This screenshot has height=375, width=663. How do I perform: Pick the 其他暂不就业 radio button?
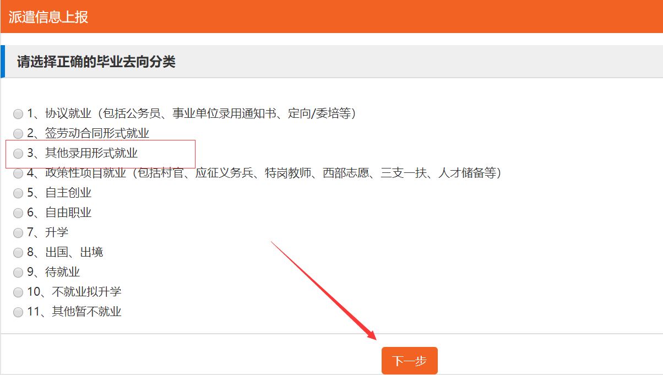pos(18,312)
